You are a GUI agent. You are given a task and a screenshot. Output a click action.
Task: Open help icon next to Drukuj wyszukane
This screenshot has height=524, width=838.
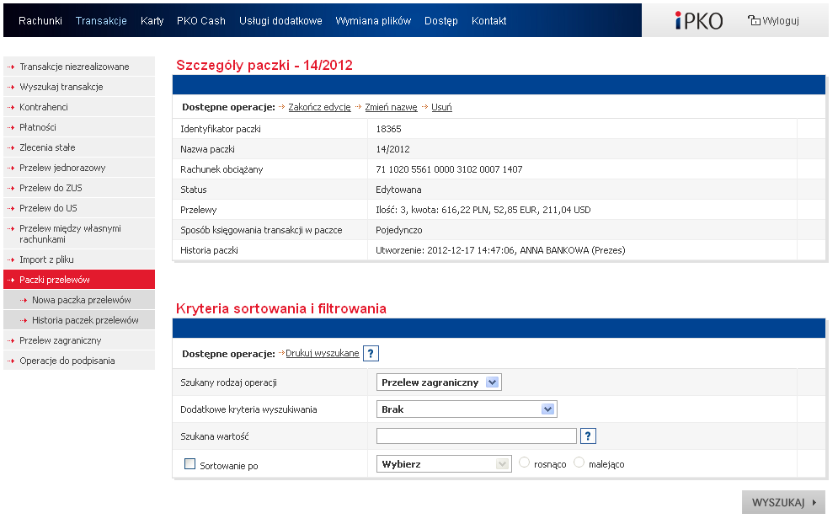click(x=371, y=354)
